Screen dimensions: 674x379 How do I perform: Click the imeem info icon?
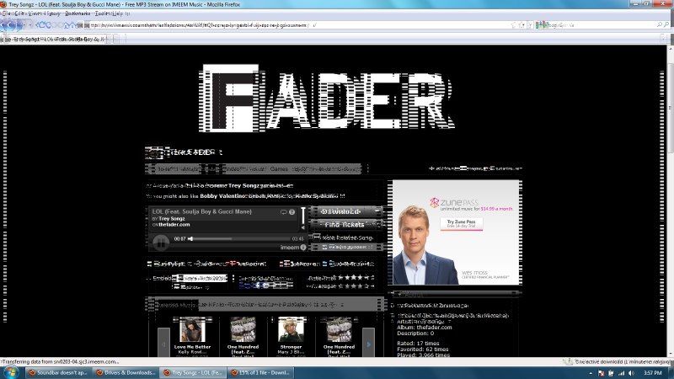tap(303, 248)
